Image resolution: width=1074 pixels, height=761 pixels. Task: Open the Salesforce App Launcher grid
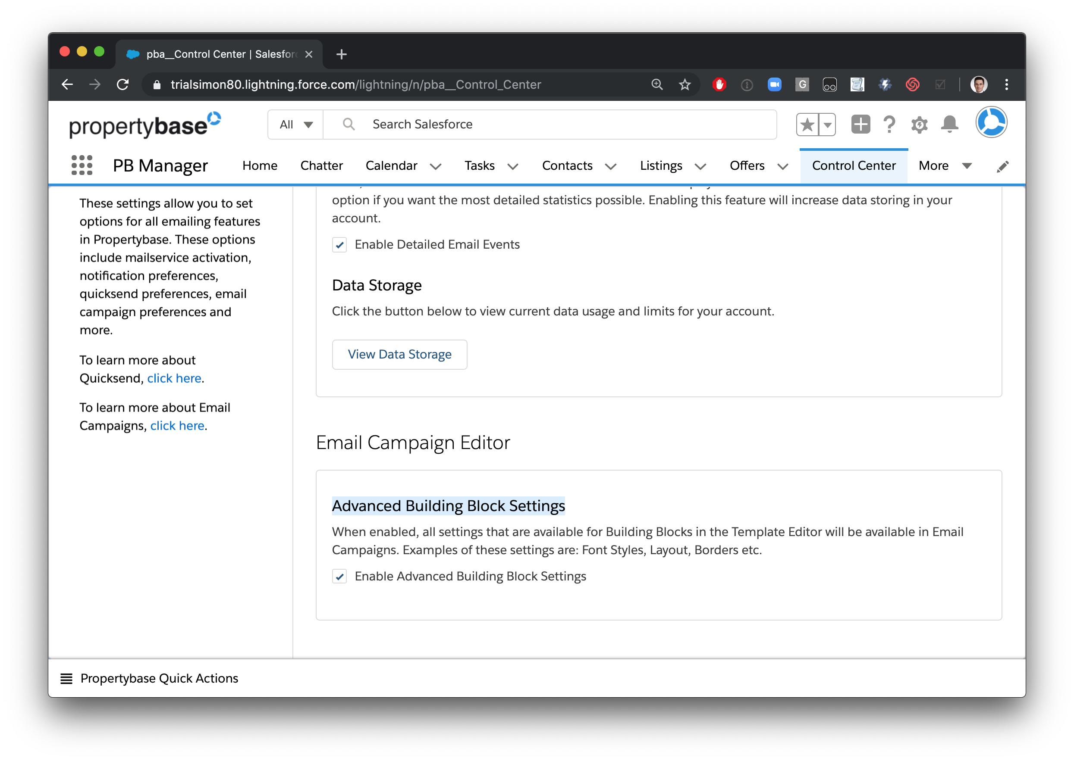81,165
